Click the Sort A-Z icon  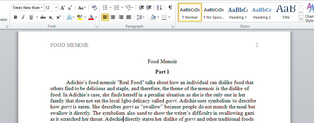click(159, 8)
